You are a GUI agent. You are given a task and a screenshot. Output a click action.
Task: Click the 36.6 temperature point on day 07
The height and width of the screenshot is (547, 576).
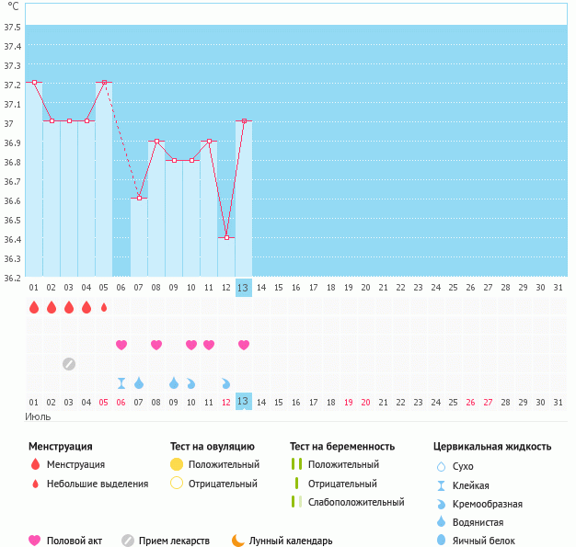click(x=139, y=198)
